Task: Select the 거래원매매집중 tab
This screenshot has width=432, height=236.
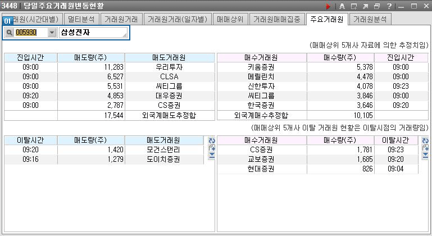Action: pyautogui.click(x=277, y=19)
